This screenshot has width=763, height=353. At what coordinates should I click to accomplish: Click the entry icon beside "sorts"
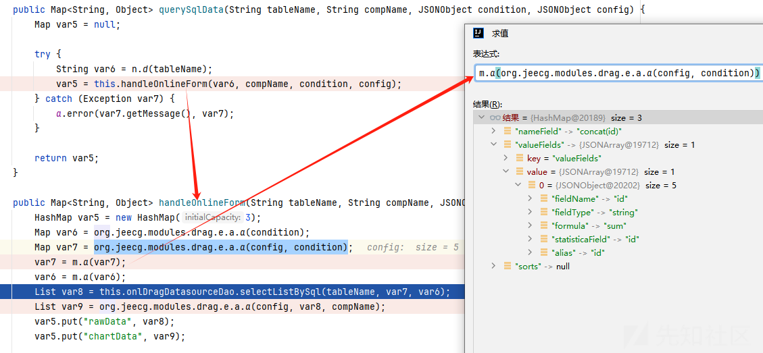tap(508, 266)
